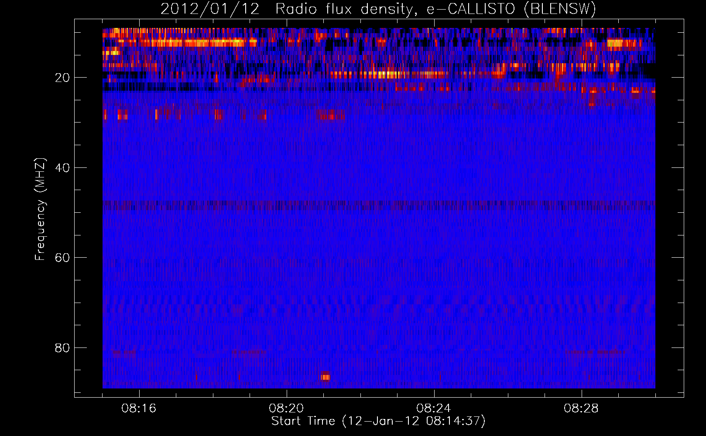Image resolution: width=706 pixels, height=436 pixels.
Task: Click the 08:24 time tick label
Action: 434,409
